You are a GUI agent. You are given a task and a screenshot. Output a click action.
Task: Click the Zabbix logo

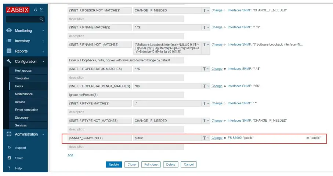tap(17, 10)
